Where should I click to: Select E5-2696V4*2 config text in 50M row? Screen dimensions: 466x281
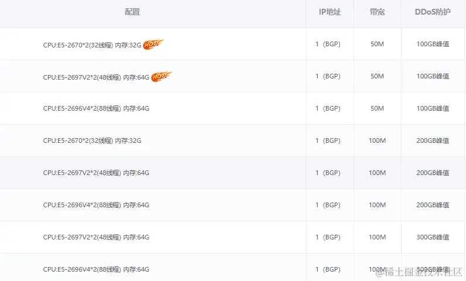(96, 108)
